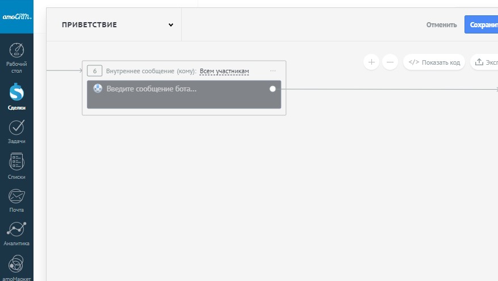
Task: Click the Показать код button
Action: pyautogui.click(x=434, y=62)
